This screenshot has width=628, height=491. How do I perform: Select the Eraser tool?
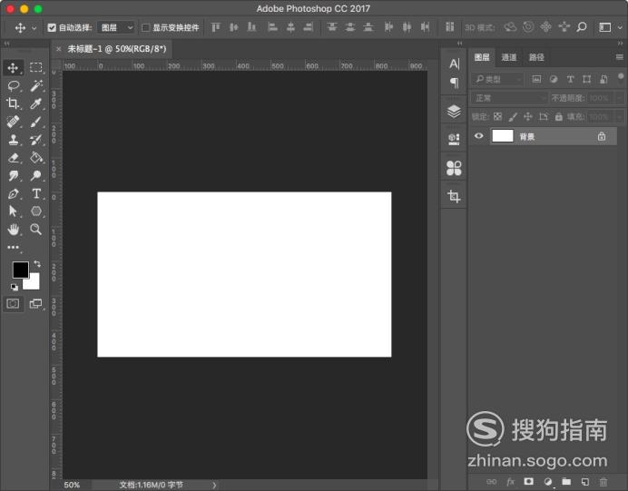click(14, 157)
